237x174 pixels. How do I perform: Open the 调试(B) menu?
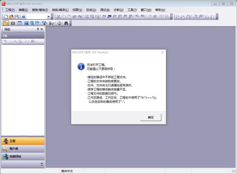point(105,10)
